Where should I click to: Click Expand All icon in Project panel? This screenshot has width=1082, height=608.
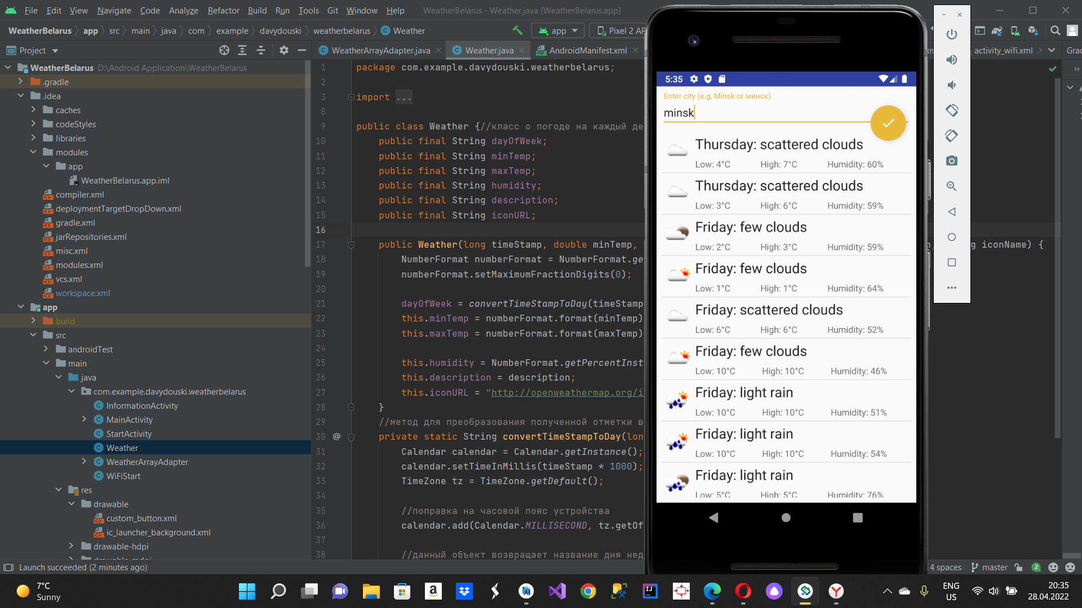(242, 50)
